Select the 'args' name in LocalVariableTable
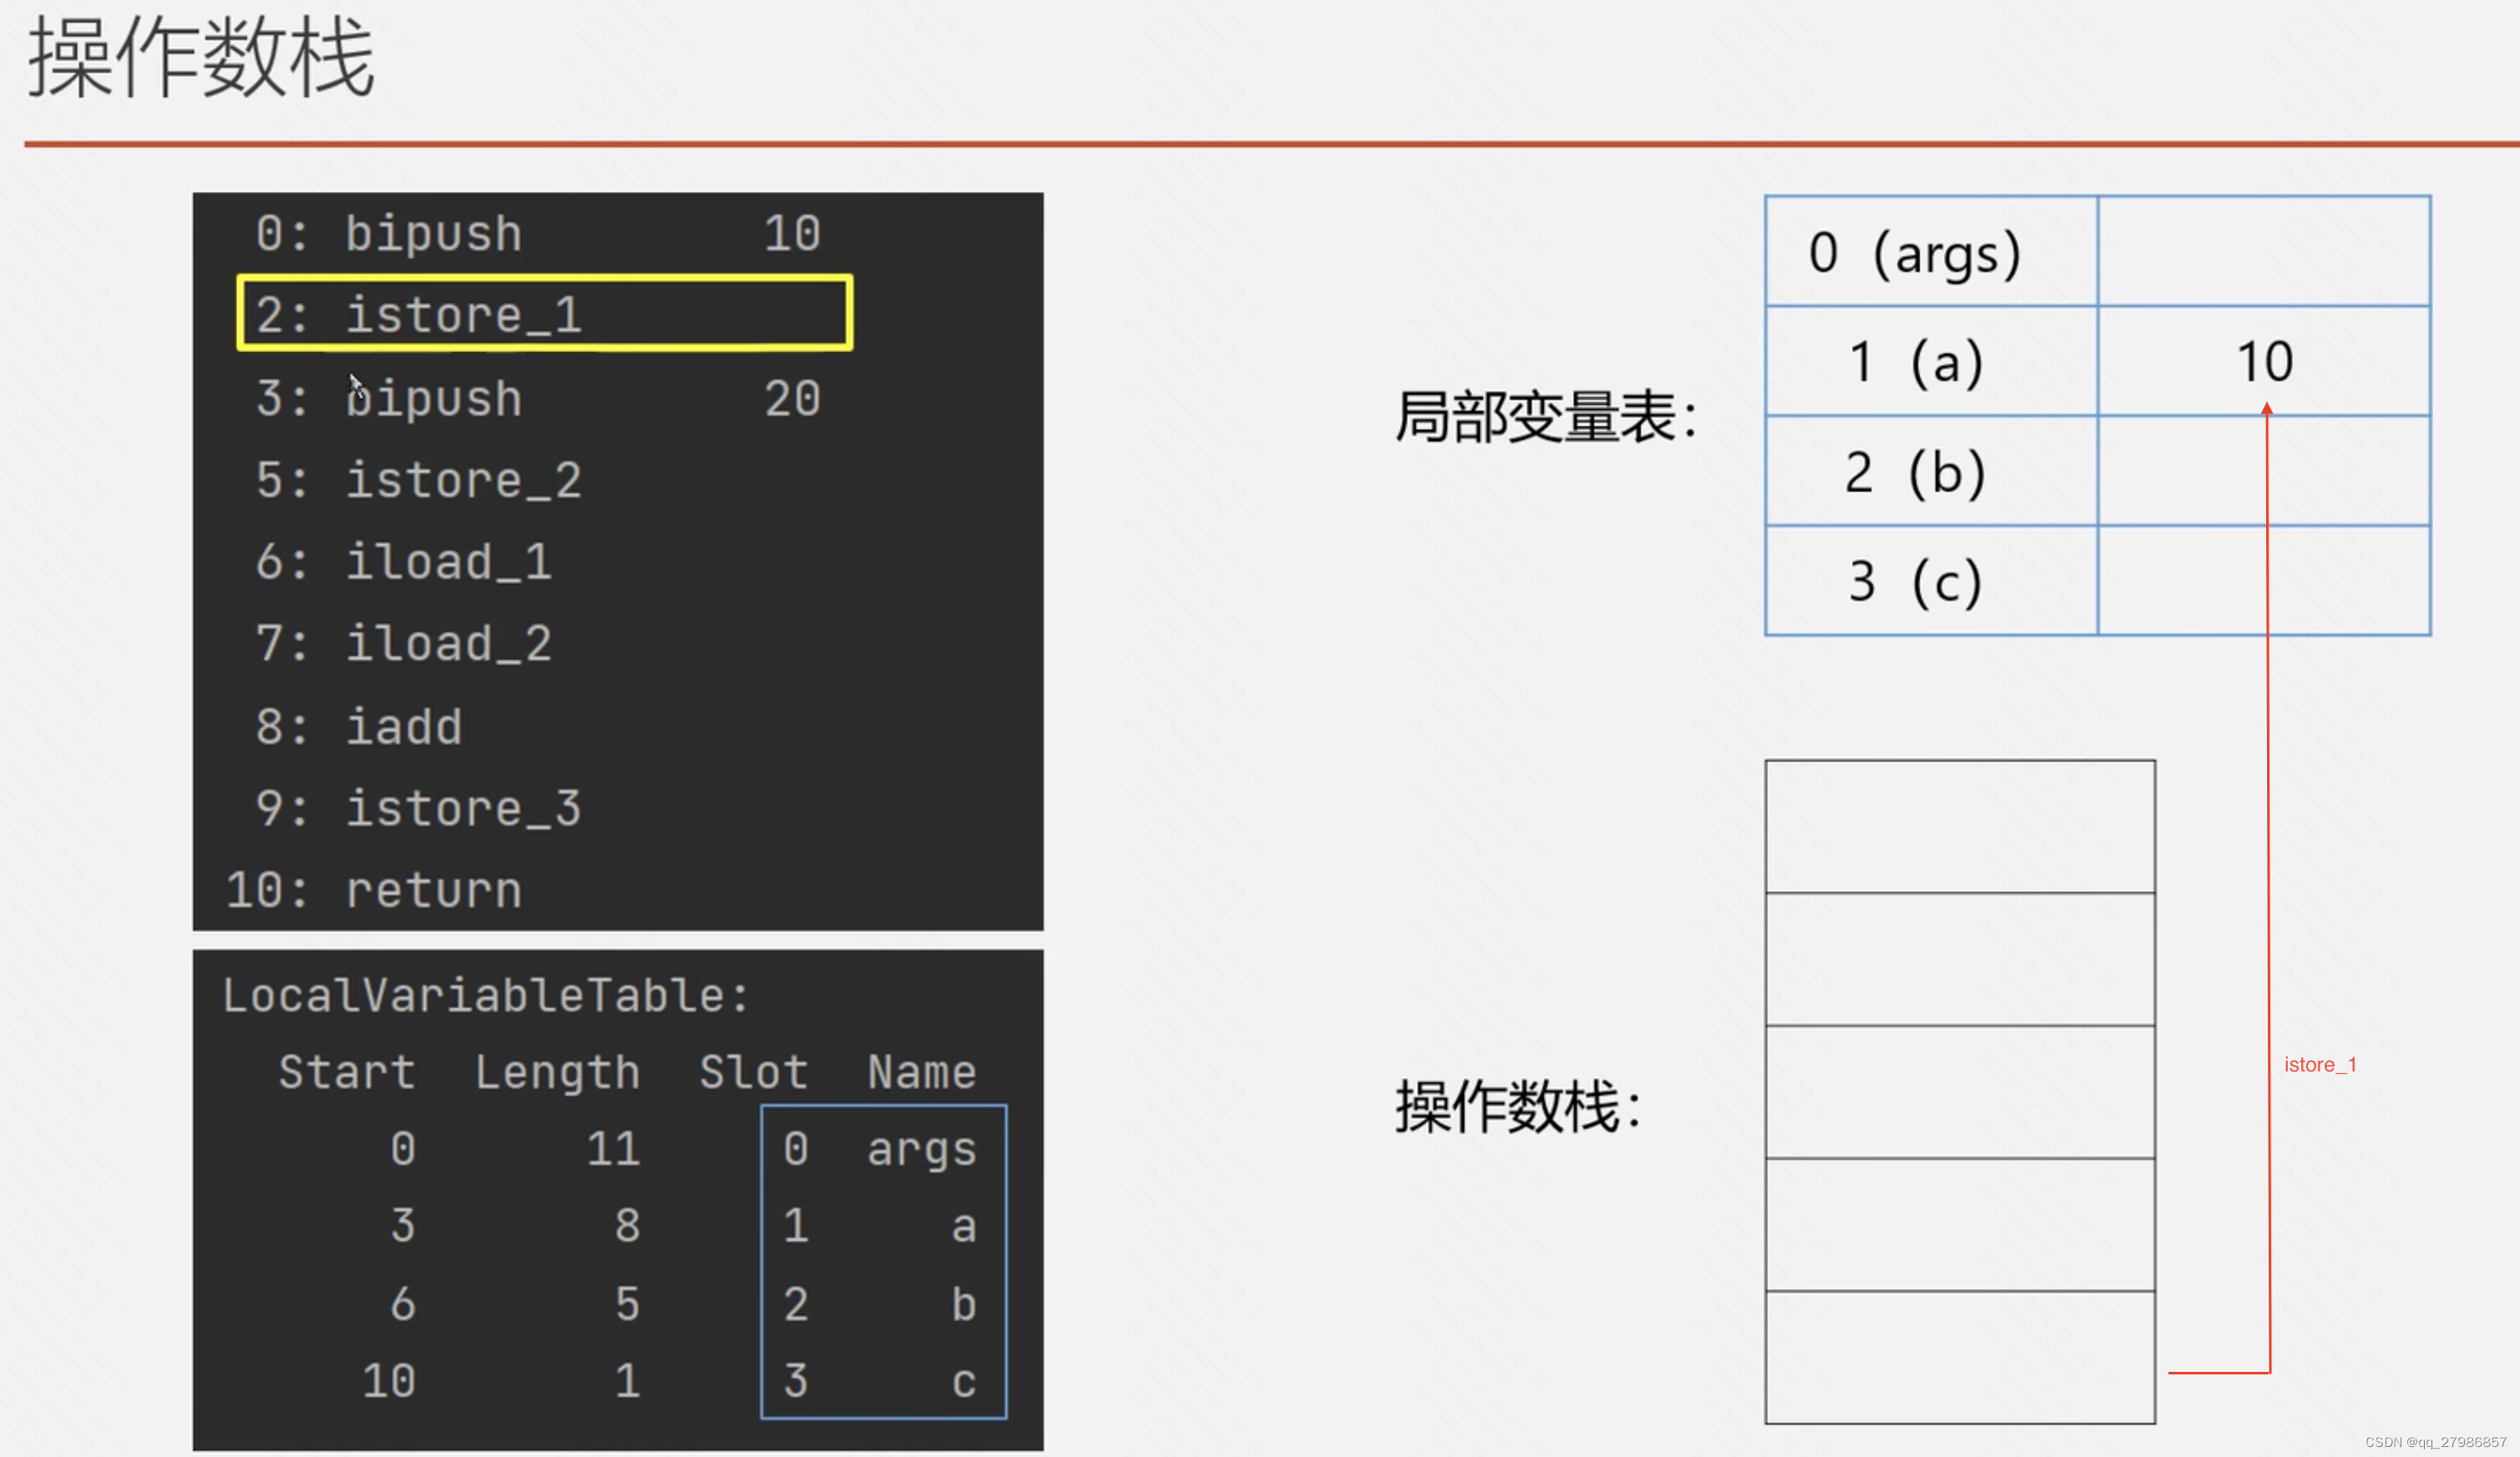Screen dimensions: 2520x1457 [922, 1150]
